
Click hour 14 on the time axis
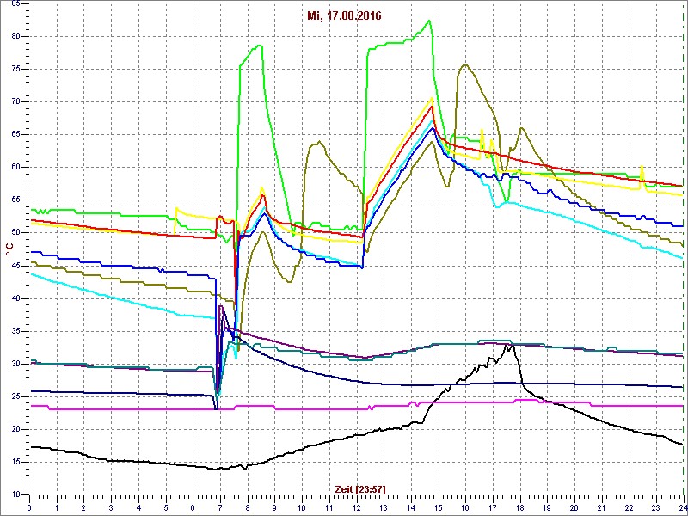click(x=411, y=506)
